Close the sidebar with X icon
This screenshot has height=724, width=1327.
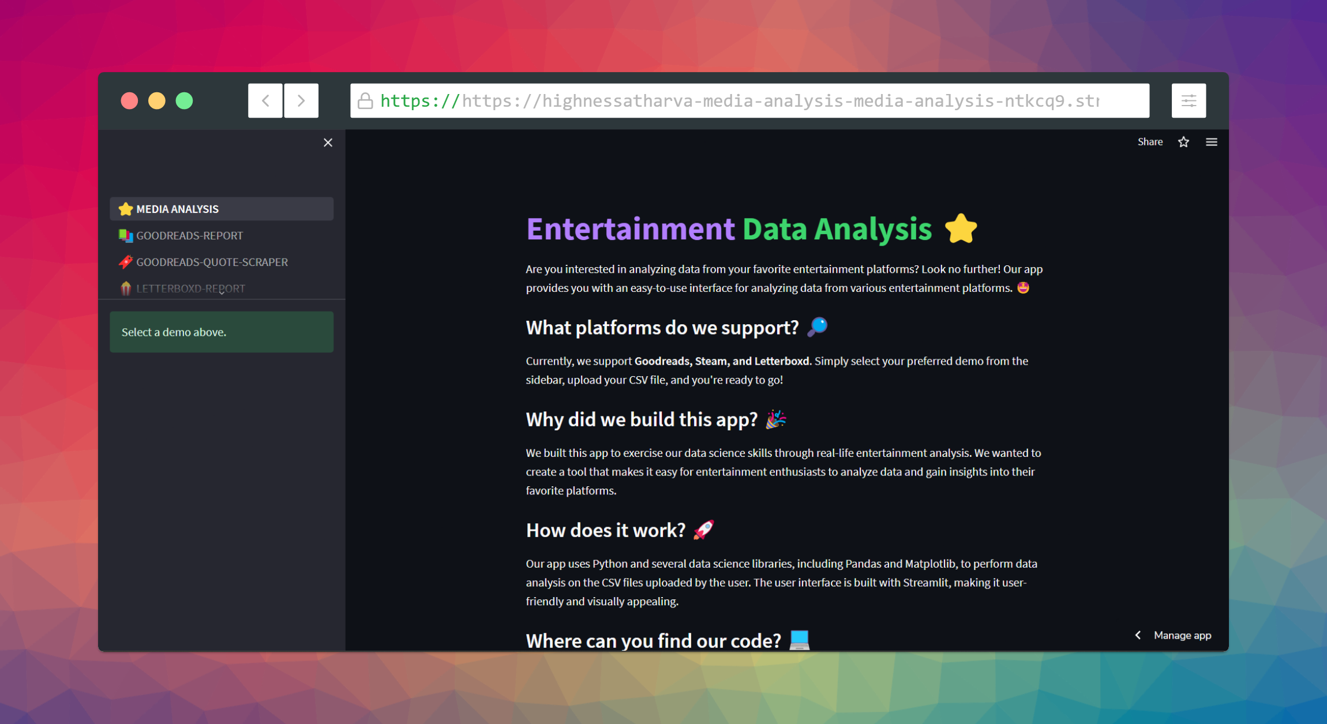point(328,142)
